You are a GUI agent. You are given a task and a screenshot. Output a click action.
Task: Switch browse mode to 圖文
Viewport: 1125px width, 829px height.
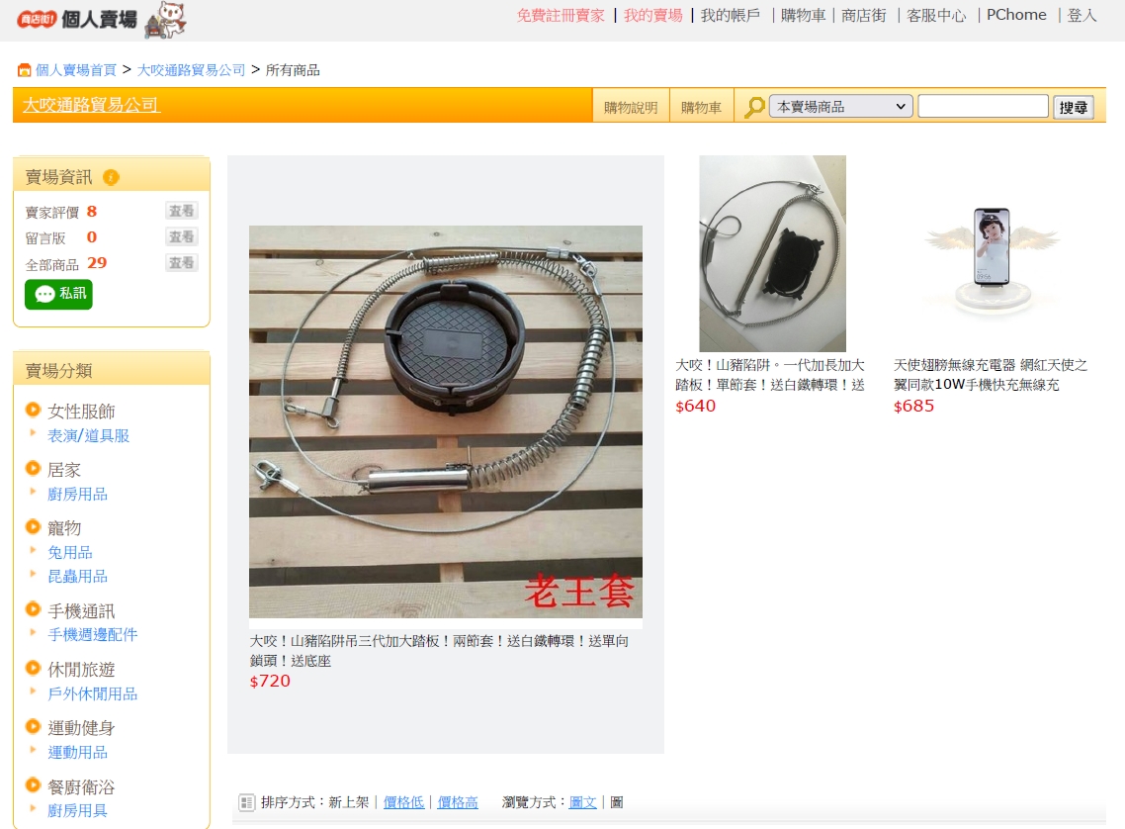(582, 802)
